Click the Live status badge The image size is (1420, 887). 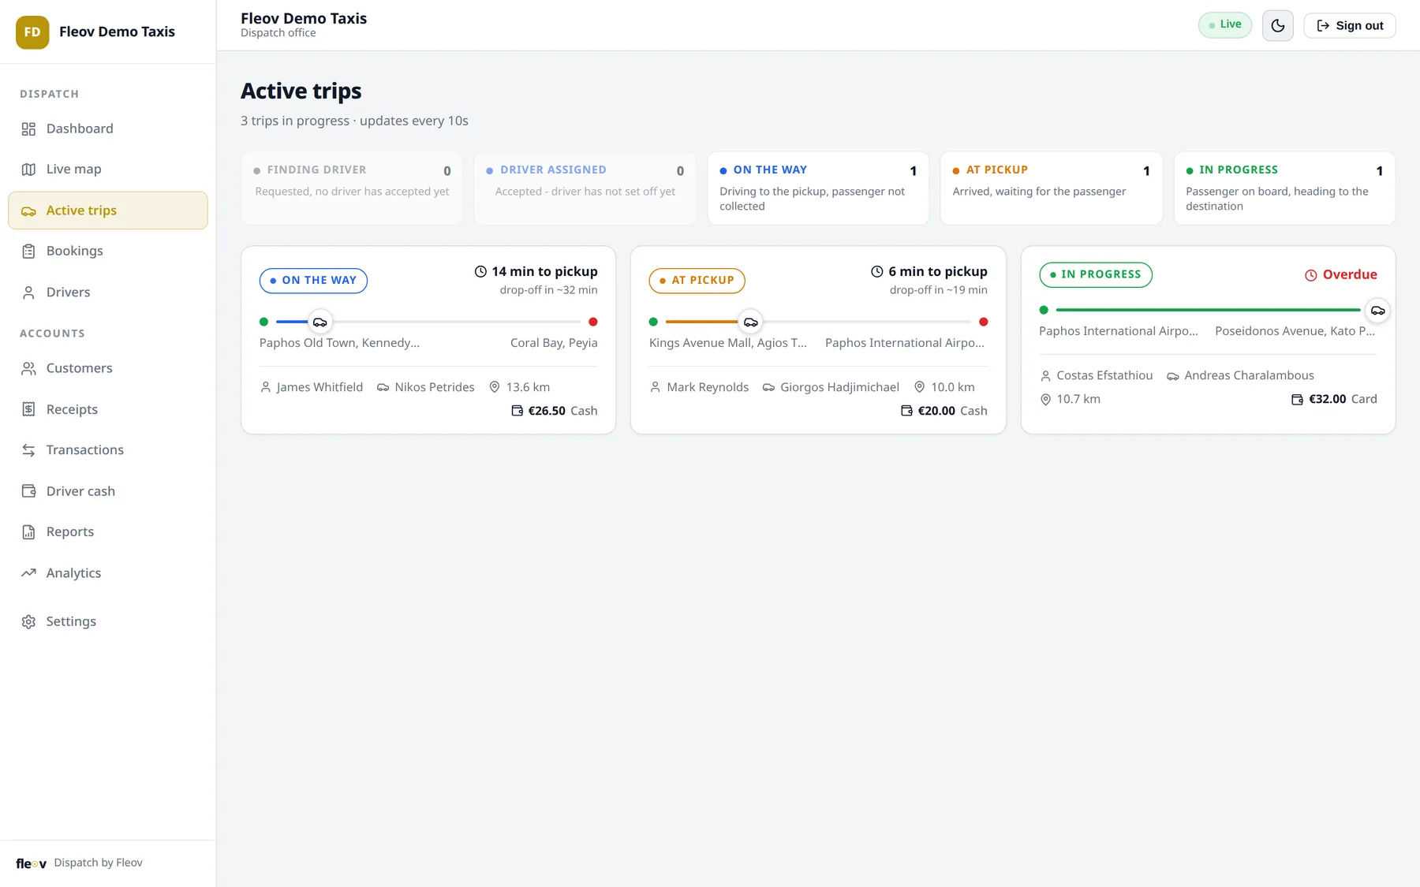pos(1224,25)
